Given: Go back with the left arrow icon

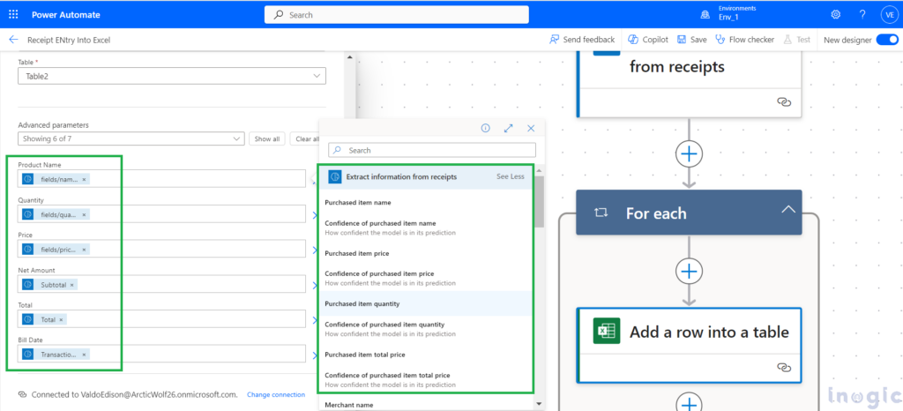Looking at the screenshot, I should tap(13, 40).
